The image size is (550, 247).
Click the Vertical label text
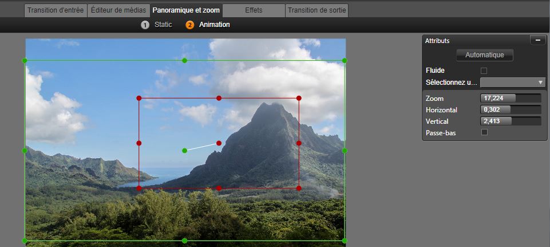[437, 121]
